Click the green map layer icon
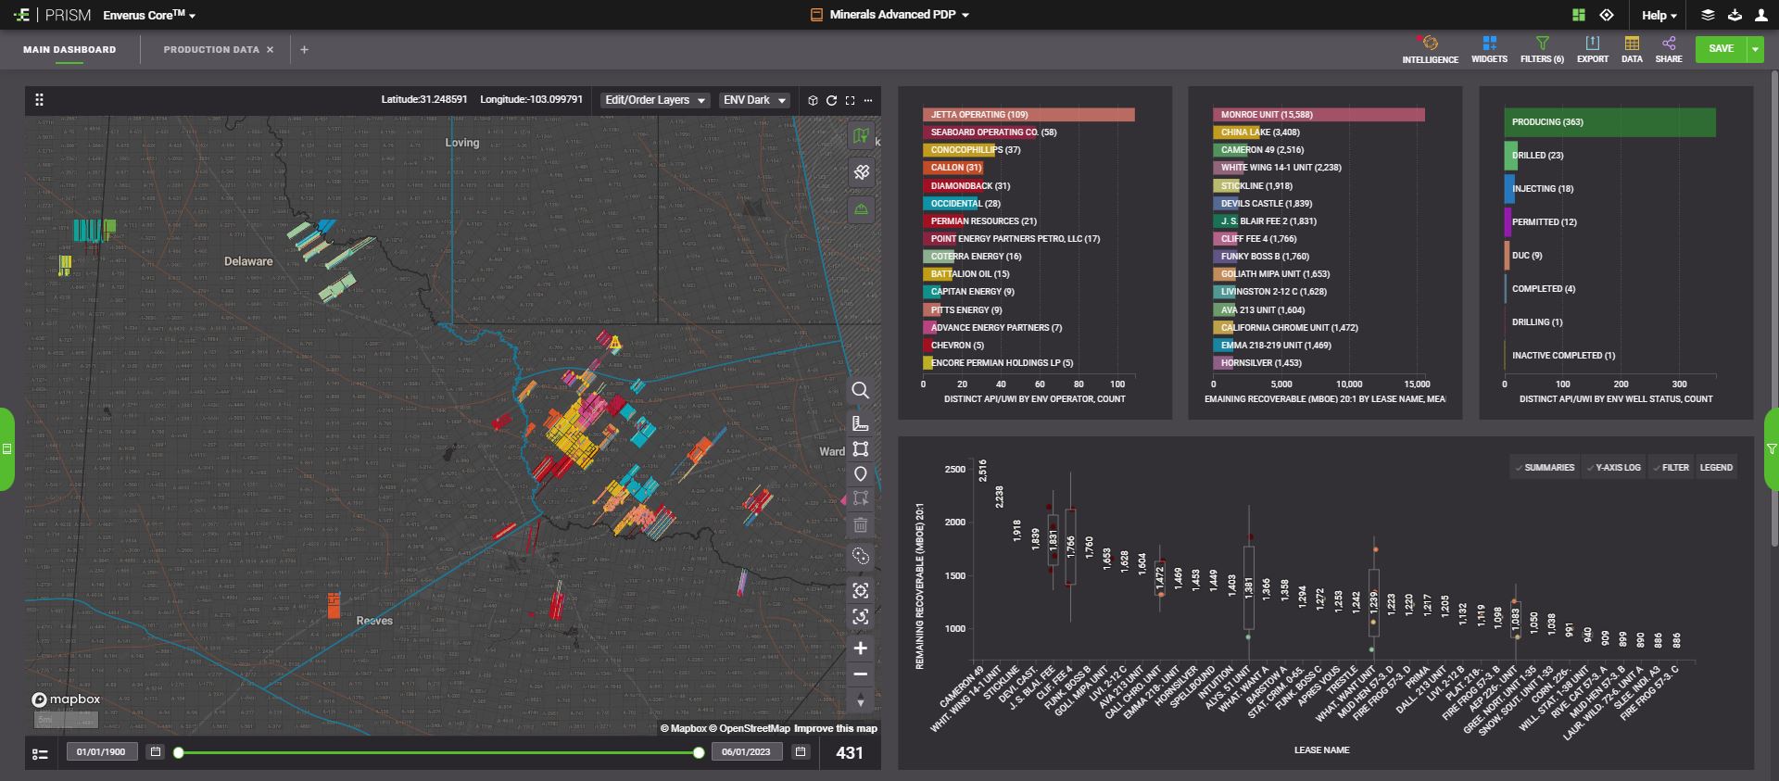1779x781 pixels. pyautogui.click(x=861, y=136)
